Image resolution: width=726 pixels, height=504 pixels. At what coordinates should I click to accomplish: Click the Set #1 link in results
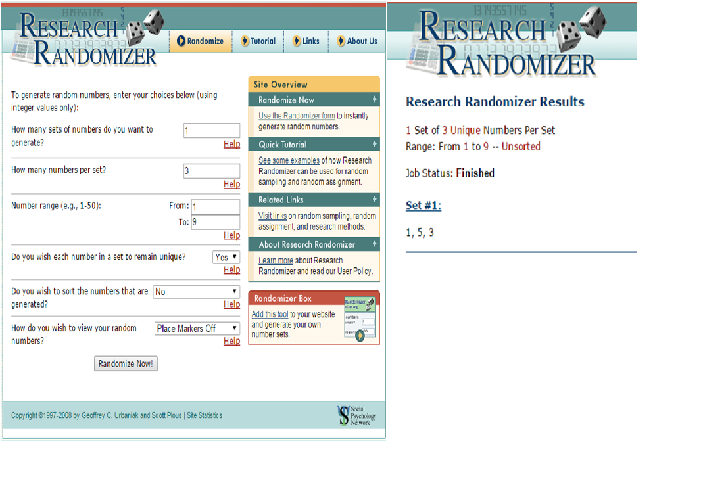423,206
